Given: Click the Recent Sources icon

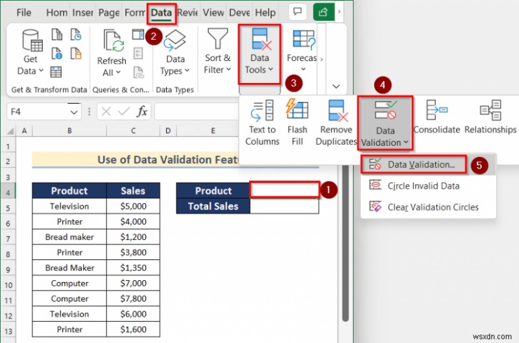Looking at the screenshot, I should [76, 34].
